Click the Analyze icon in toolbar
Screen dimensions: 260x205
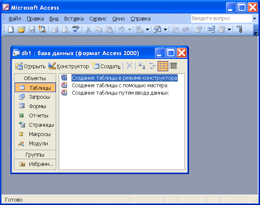pos(157,29)
